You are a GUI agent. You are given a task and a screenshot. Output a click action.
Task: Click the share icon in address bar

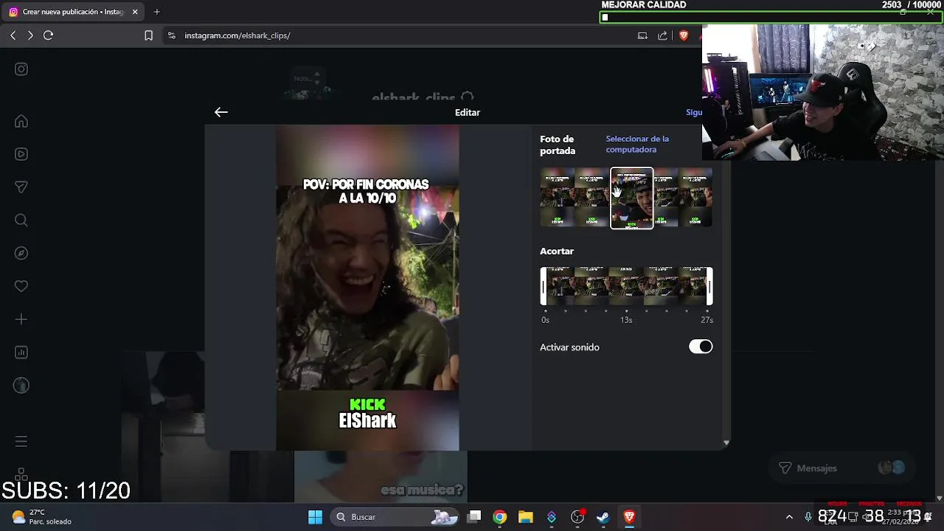[662, 35]
